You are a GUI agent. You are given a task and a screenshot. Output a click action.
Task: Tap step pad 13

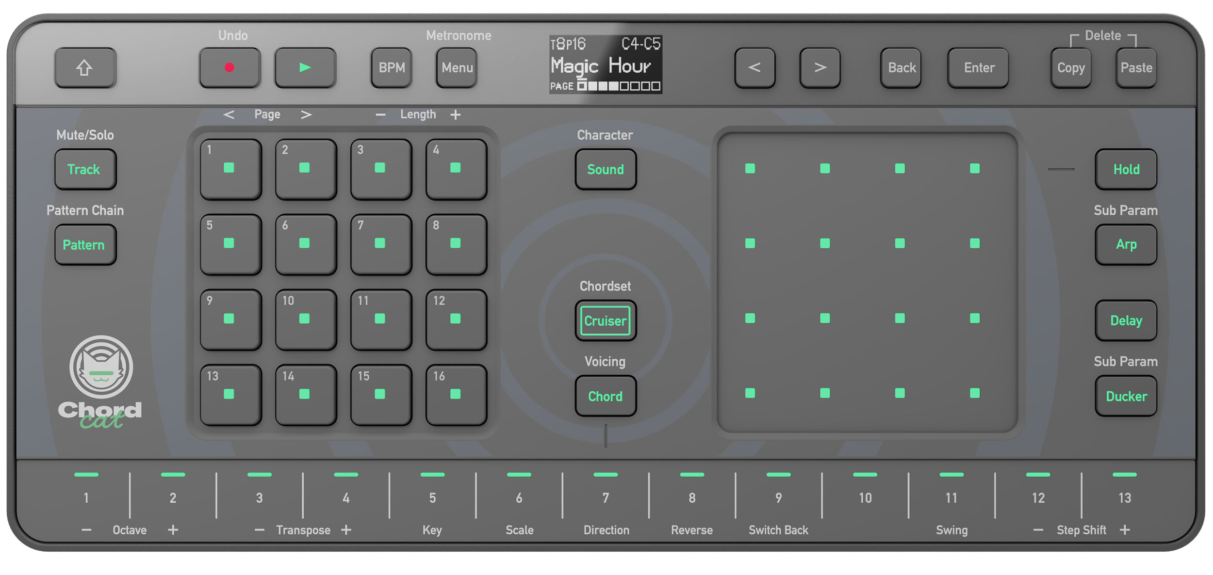[230, 395]
